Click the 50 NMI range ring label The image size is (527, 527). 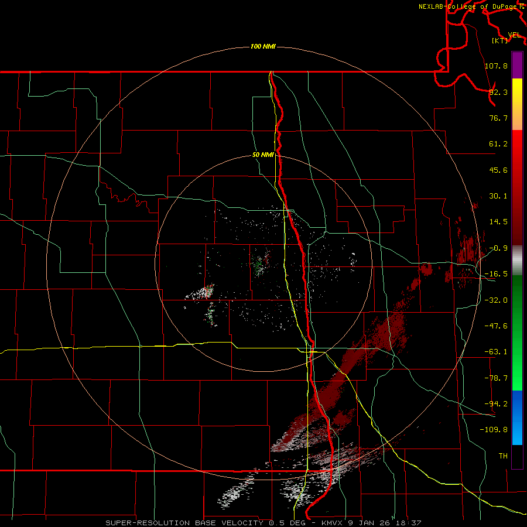pos(263,155)
